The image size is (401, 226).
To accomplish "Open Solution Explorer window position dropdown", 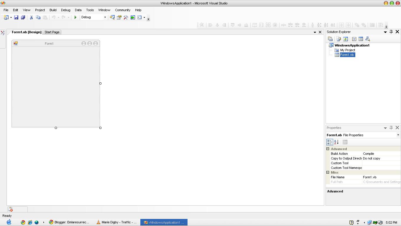I will [385, 32].
